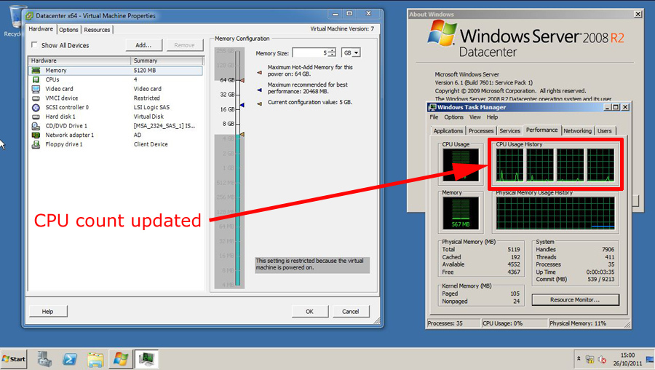Open Windows Explorer from the taskbar
655x370 pixels.
(x=95, y=360)
